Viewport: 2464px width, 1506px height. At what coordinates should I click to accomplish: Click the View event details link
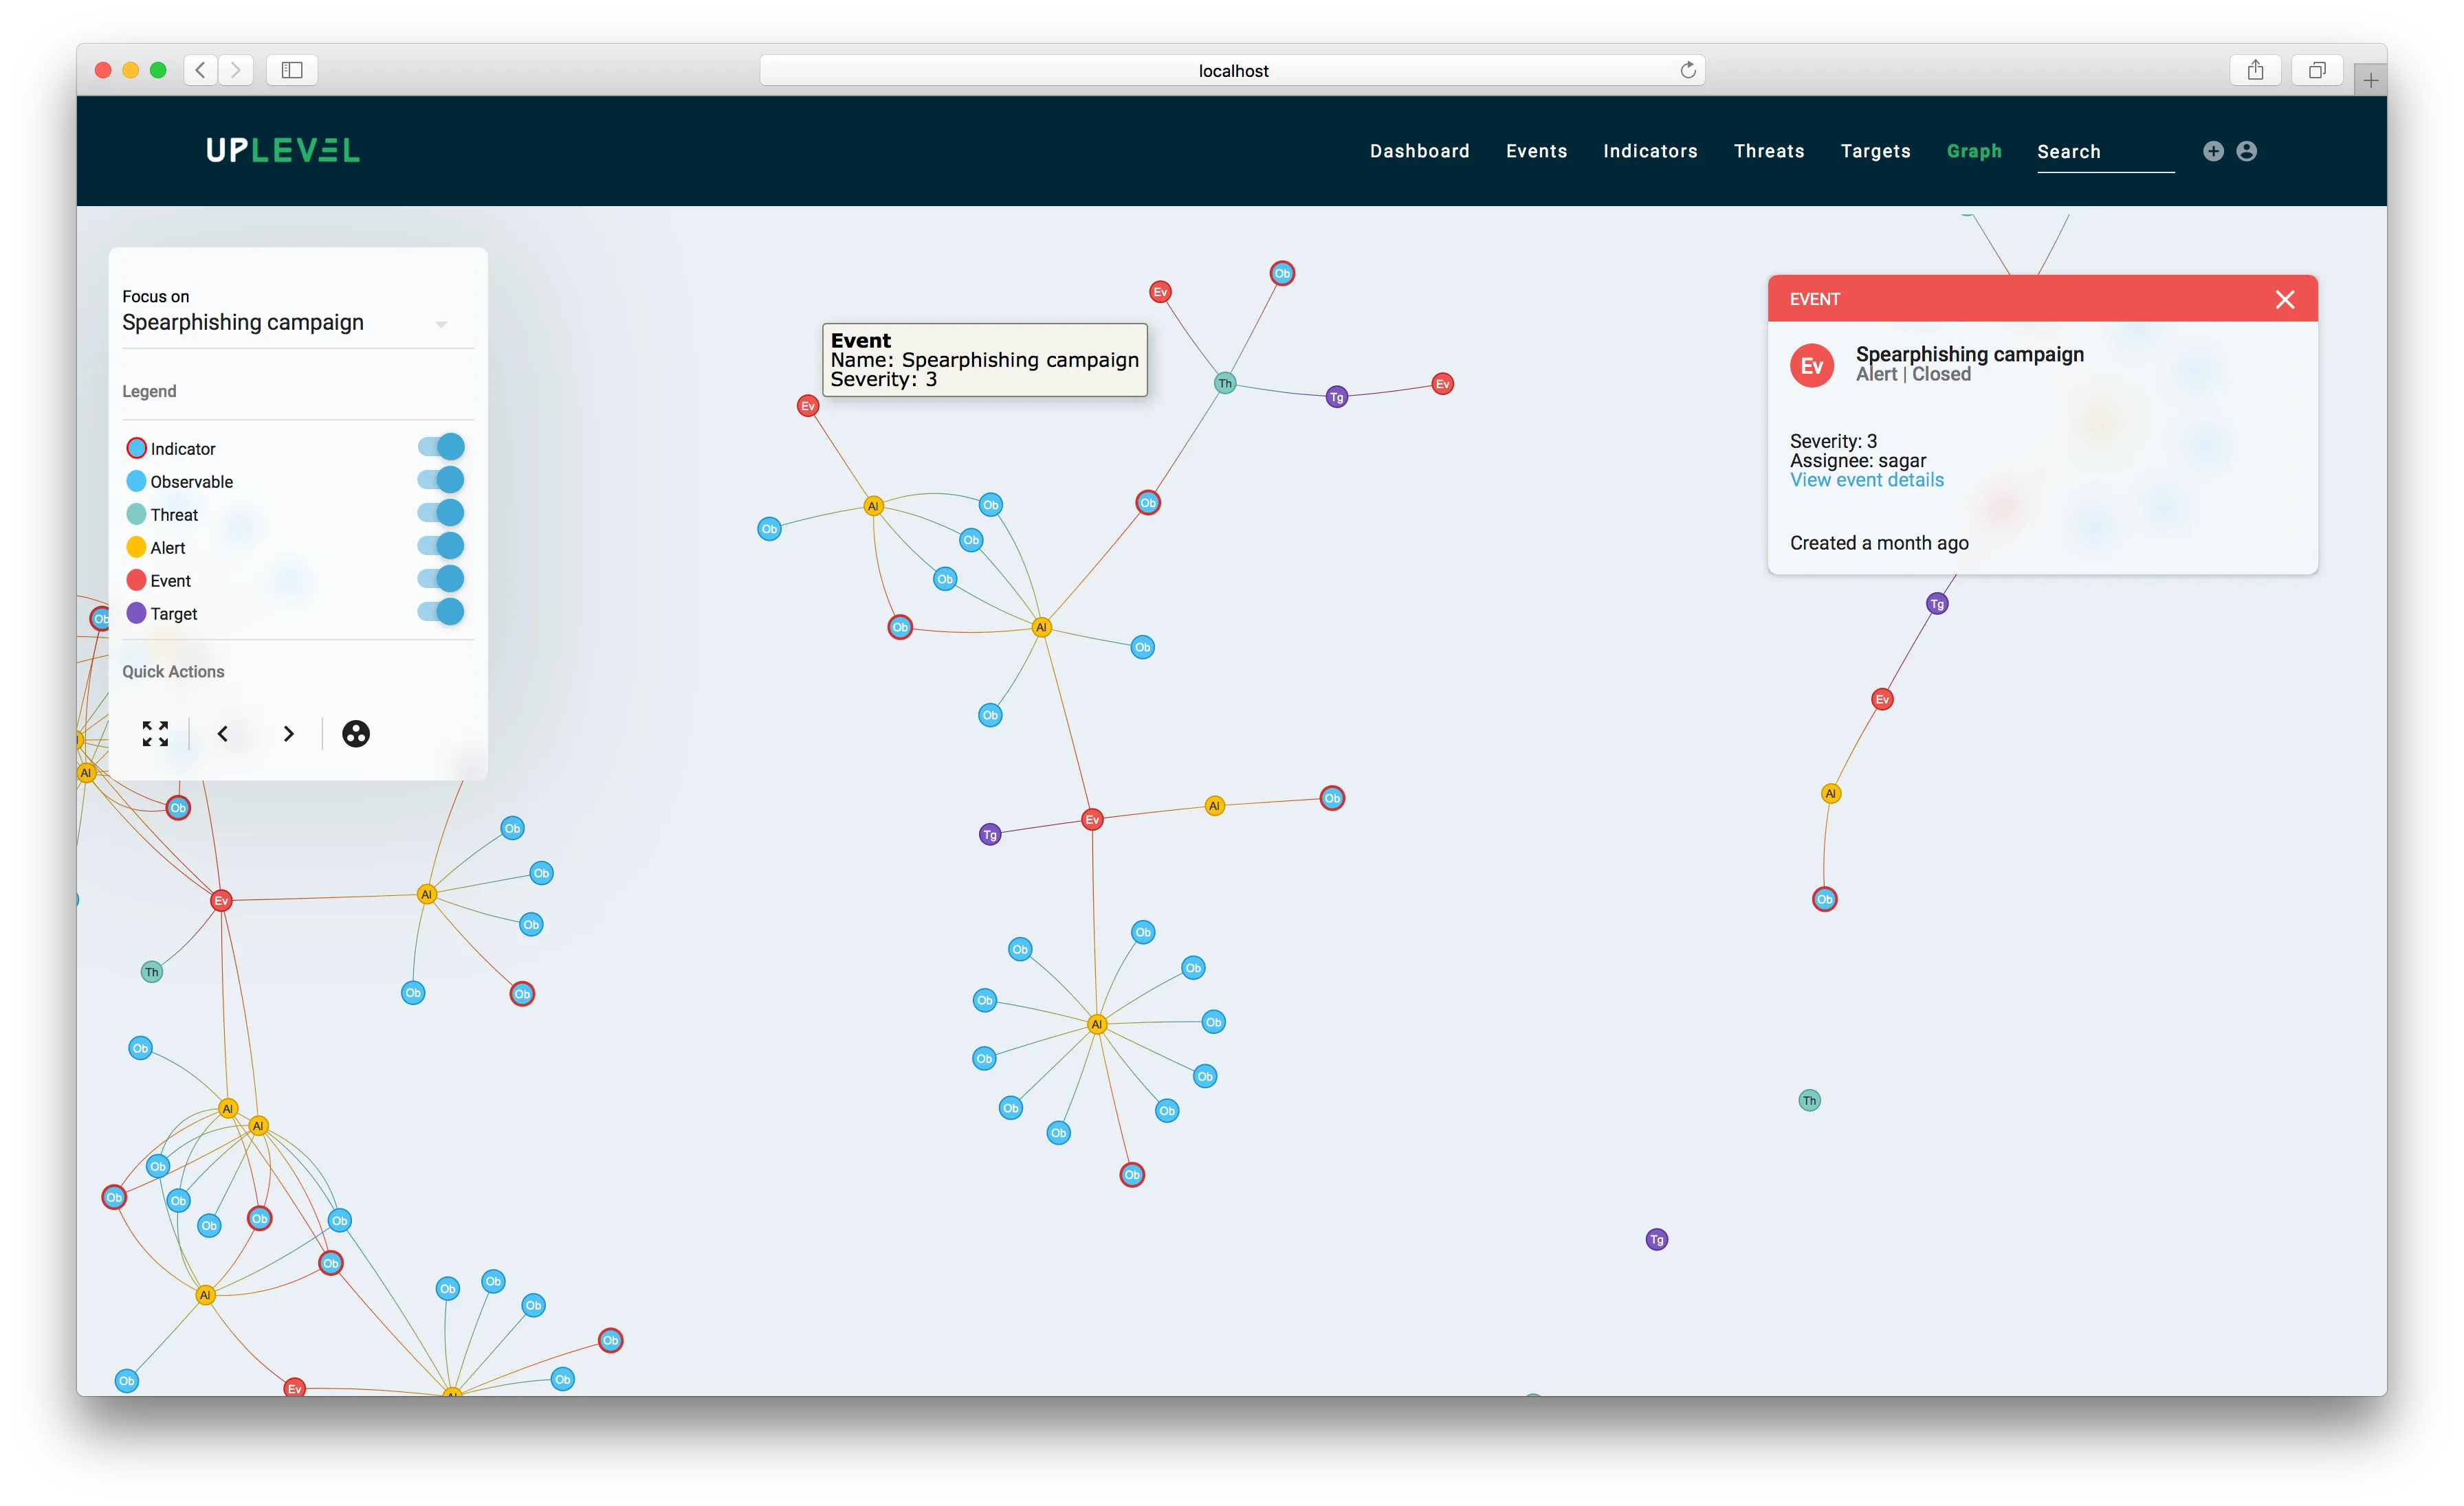[x=1866, y=480]
